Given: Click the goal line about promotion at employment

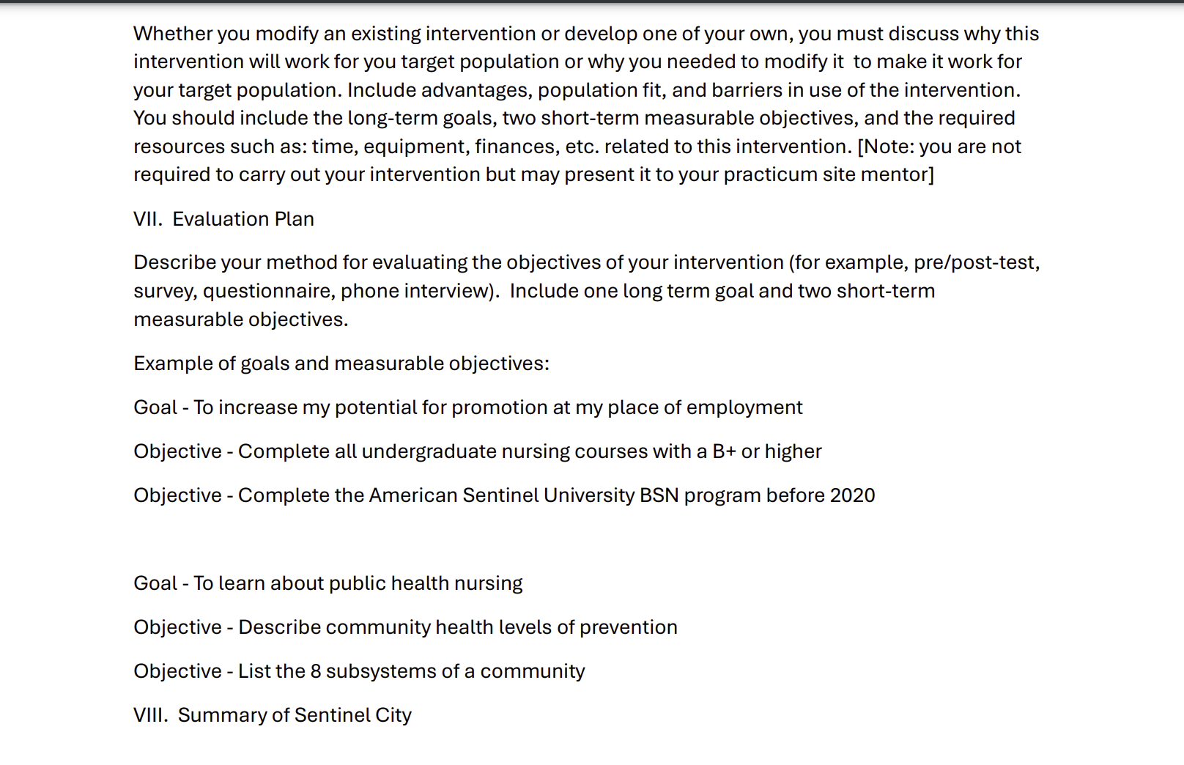Looking at the screenshot, I should [468, 407].
